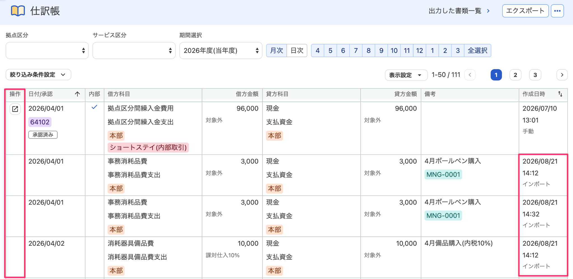The image size is (573, 279).
Task: Open the 表示設定 dropdown
Action: click(406, 75)
